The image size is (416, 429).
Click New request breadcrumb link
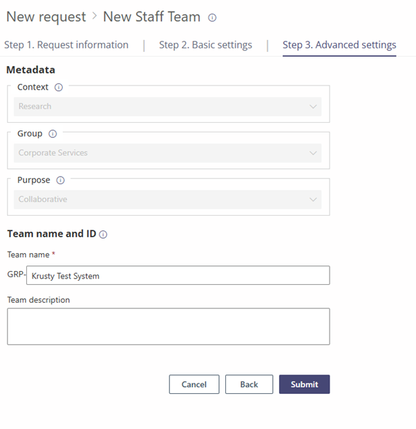click(46, 17)
